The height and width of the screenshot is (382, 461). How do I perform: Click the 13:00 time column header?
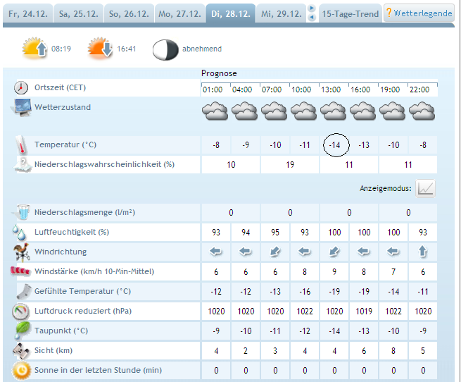point(331,90)
